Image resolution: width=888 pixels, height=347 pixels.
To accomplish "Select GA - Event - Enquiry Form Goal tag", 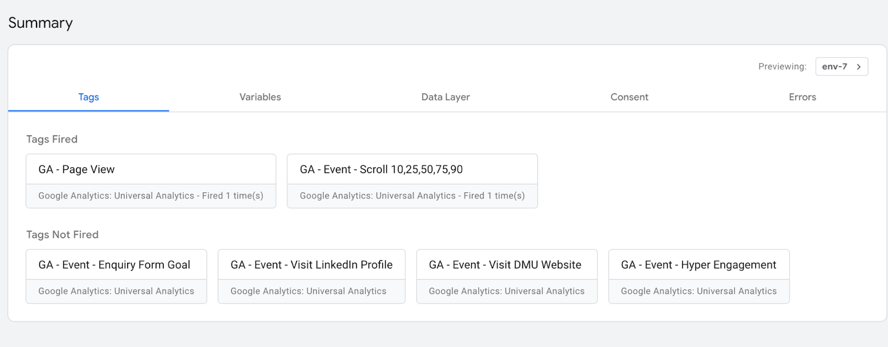I will (116, 265).
